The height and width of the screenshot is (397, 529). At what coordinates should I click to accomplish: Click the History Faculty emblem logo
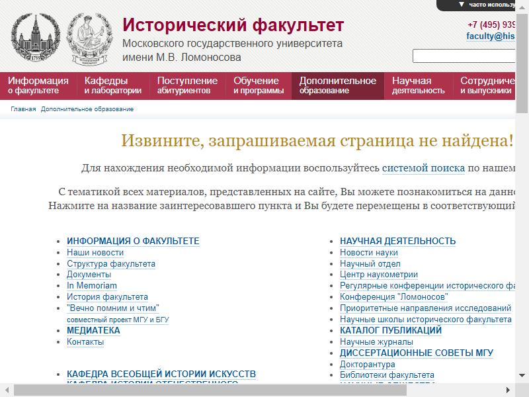tap(90, 38)
